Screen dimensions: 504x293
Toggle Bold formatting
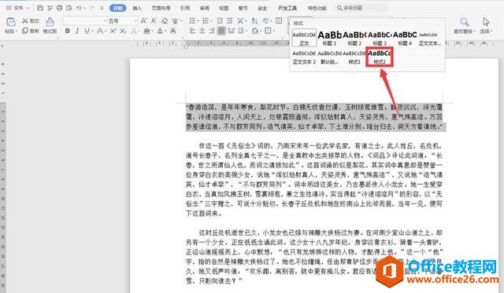(68, 31)
